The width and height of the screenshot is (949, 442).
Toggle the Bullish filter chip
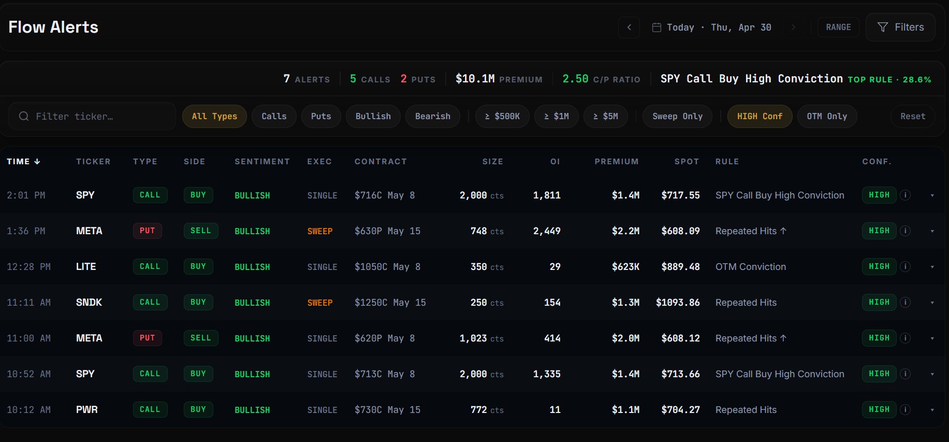373,116
